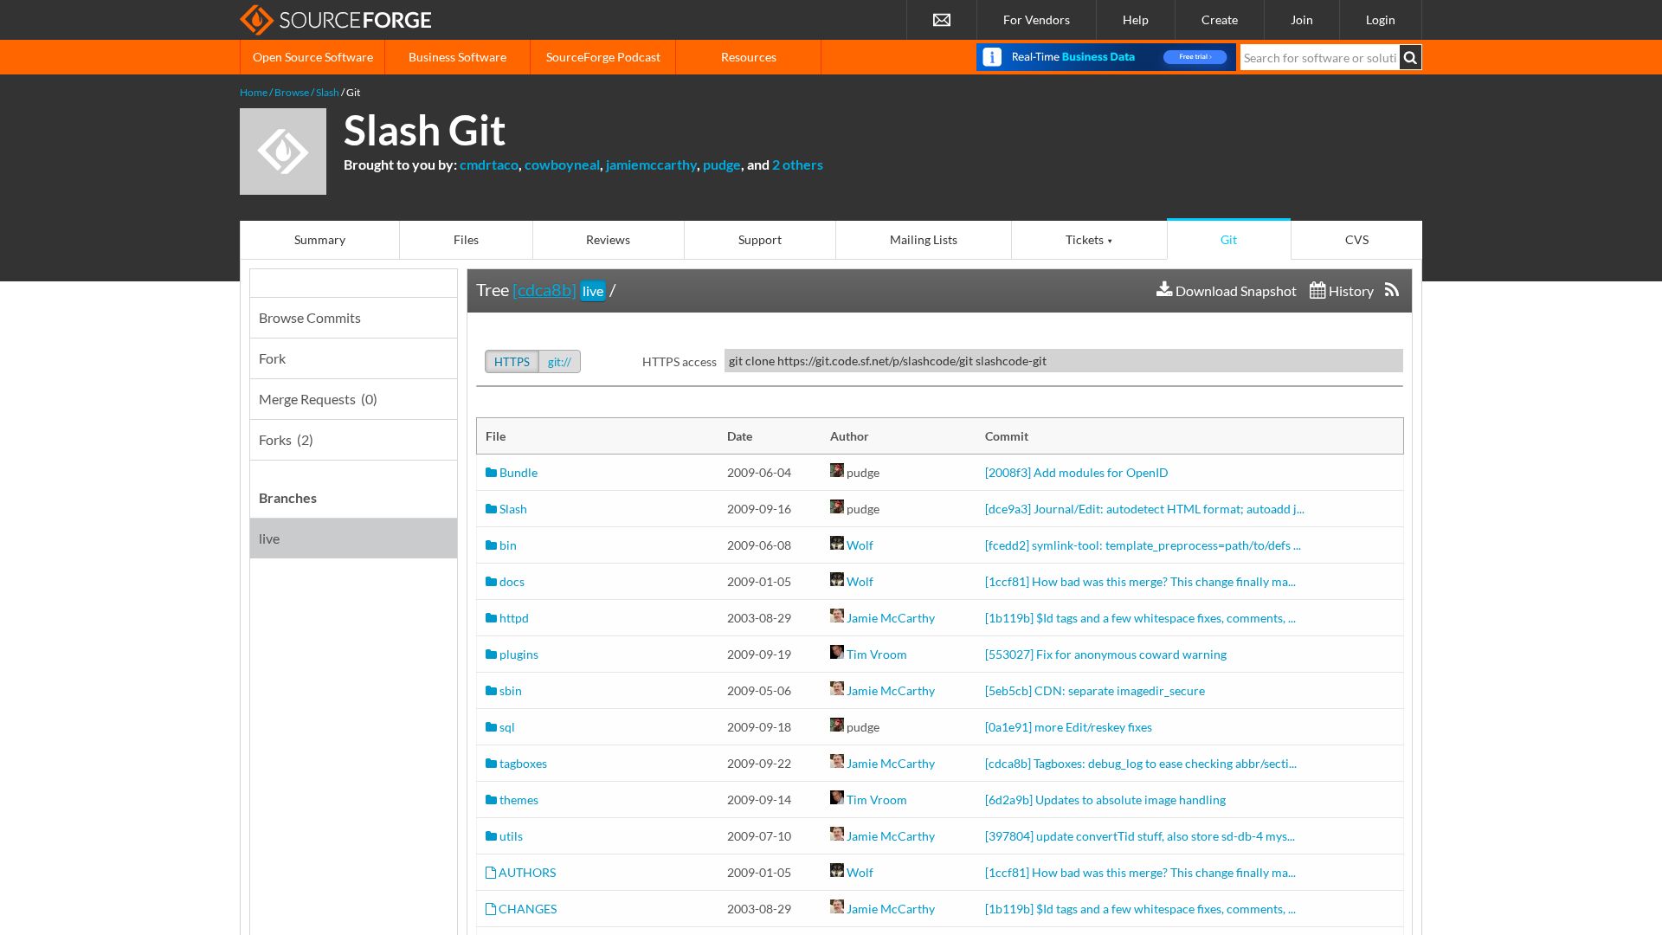Click Slash in the breadcrumb
Screen dimensions: 1662x935
click(327, 92)
